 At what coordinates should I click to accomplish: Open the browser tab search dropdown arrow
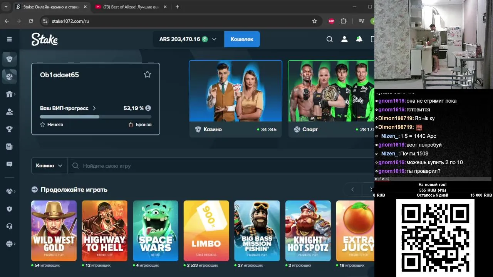[6, 7]
